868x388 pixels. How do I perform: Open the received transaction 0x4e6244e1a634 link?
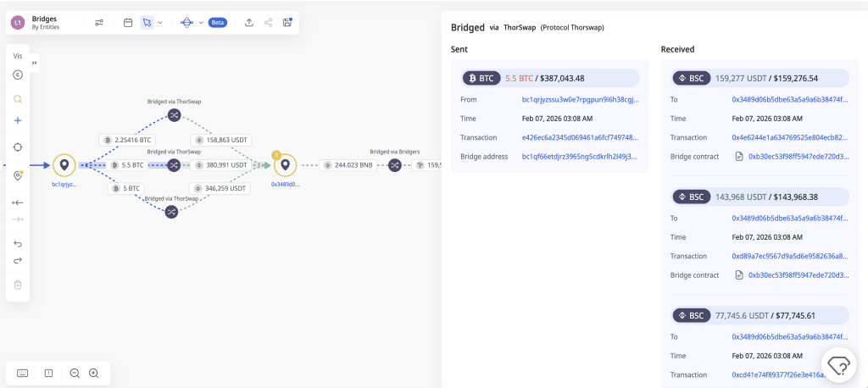click(x=790, y=137)
